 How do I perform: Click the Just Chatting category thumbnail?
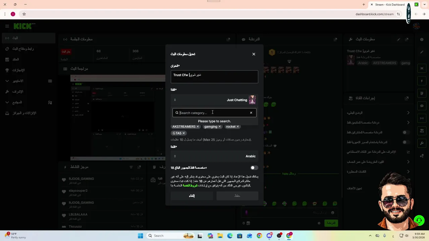coord(252,100)
